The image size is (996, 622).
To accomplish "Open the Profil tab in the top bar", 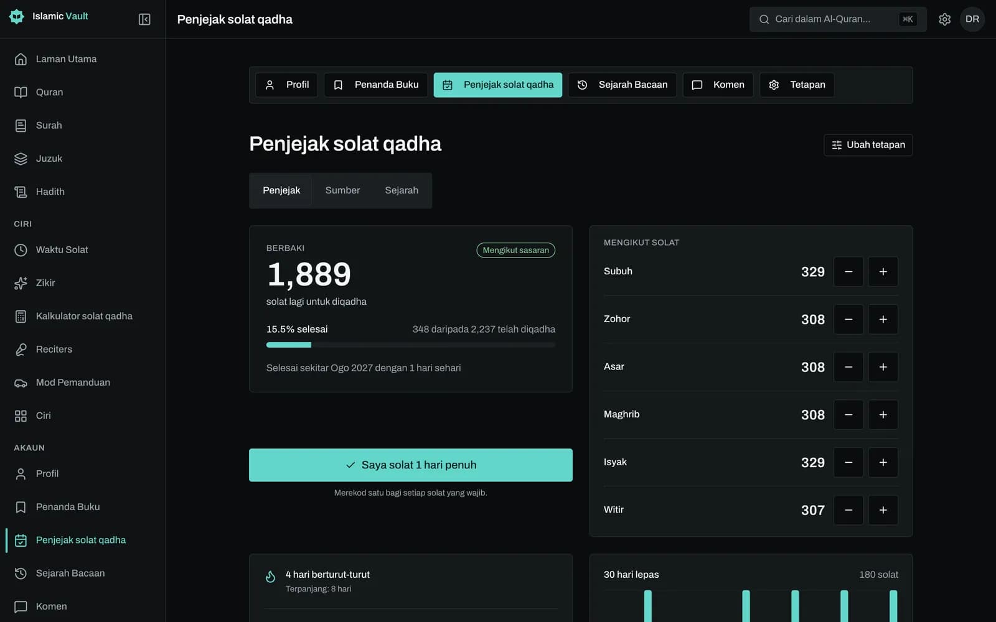I will point(287,85).
